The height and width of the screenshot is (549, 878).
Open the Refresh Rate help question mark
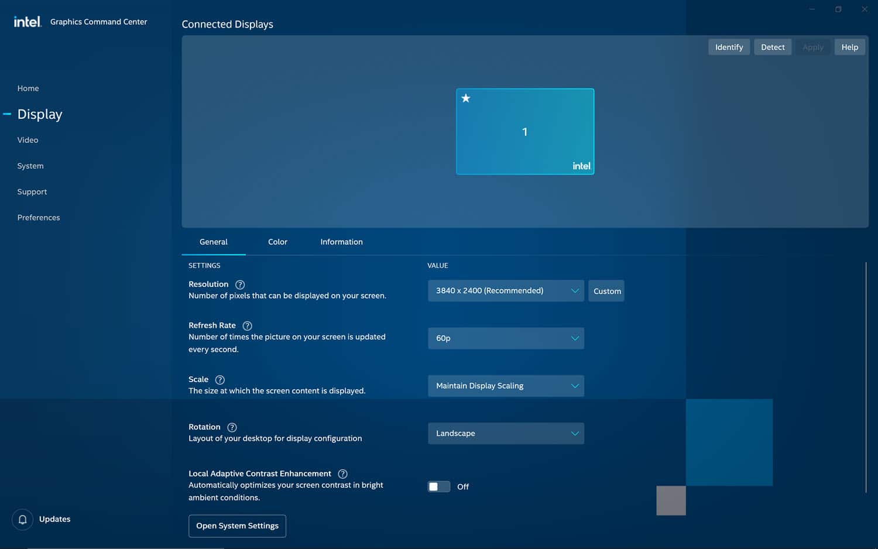point(247,326)
